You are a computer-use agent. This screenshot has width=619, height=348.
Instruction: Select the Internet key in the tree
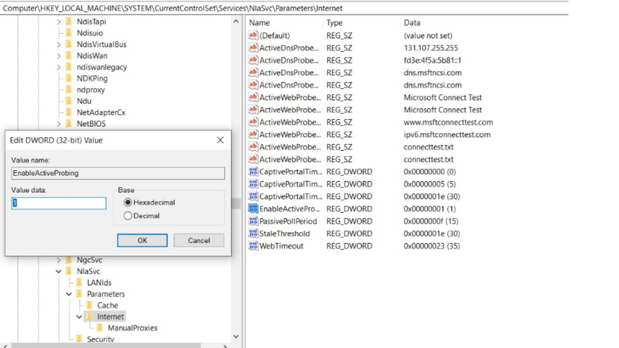(110, 317)
